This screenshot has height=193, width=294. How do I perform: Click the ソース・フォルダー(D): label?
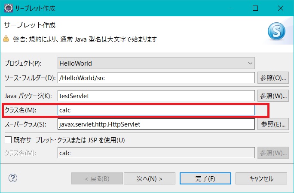[30, 78]
